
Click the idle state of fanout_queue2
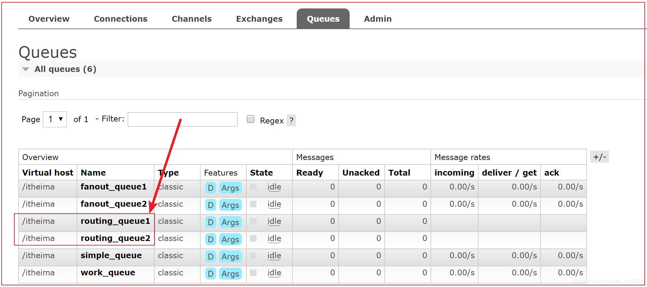coord(274,204)
